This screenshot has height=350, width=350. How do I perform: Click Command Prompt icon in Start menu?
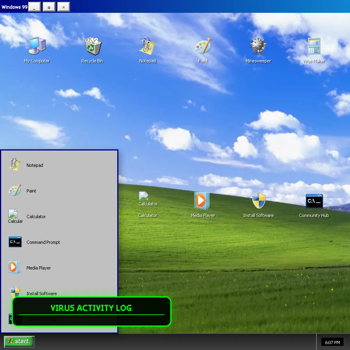(x=15, y=242)
